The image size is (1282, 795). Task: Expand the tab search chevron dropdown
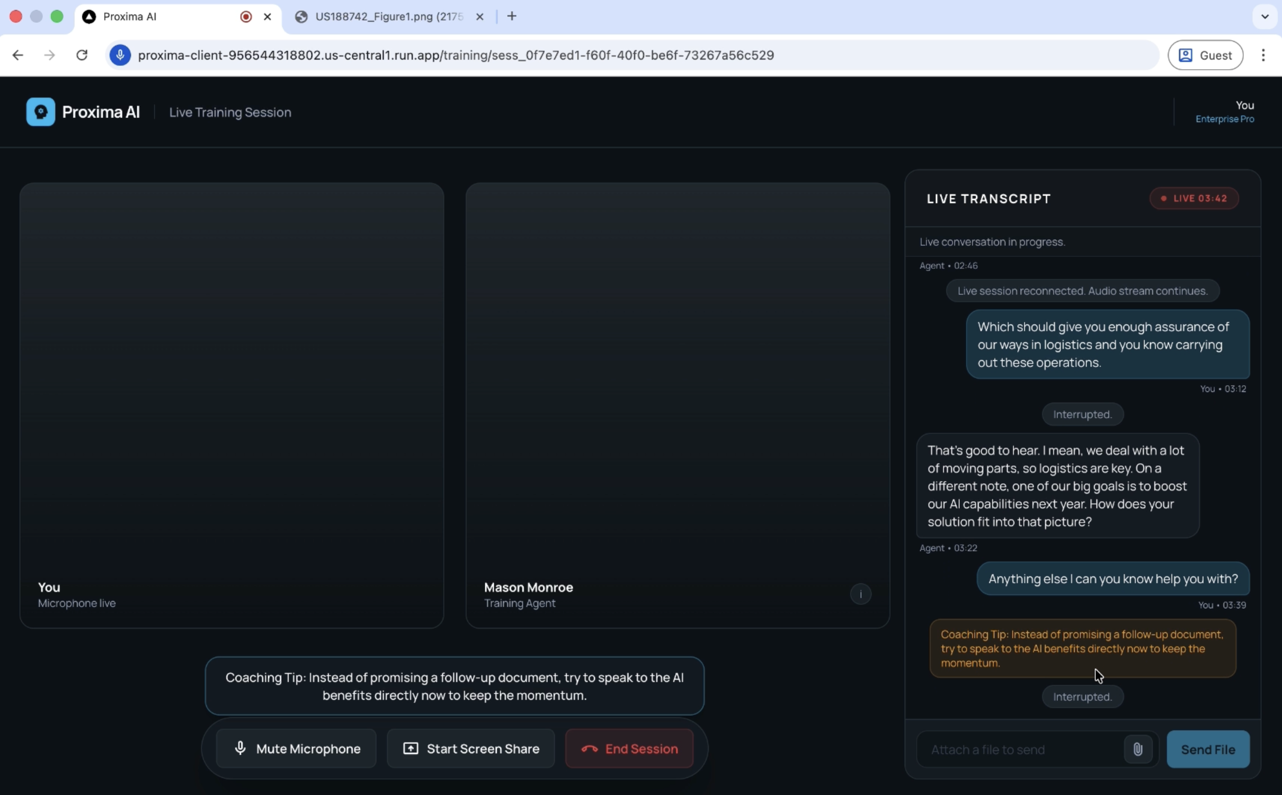(1265, 16)
